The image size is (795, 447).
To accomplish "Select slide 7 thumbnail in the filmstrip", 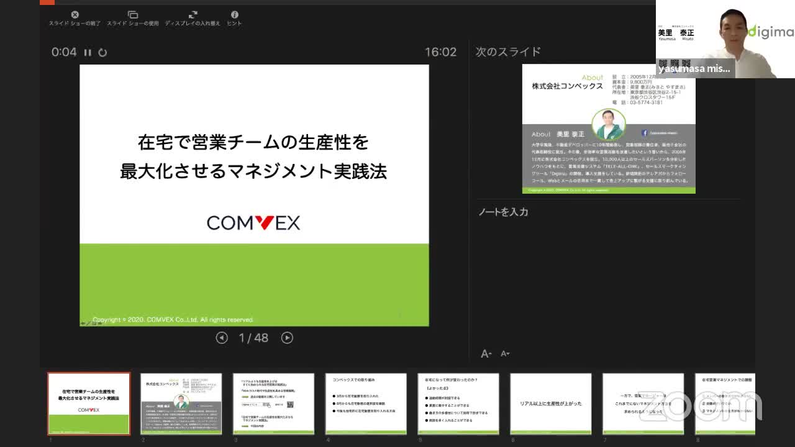I will pos(643,404).
